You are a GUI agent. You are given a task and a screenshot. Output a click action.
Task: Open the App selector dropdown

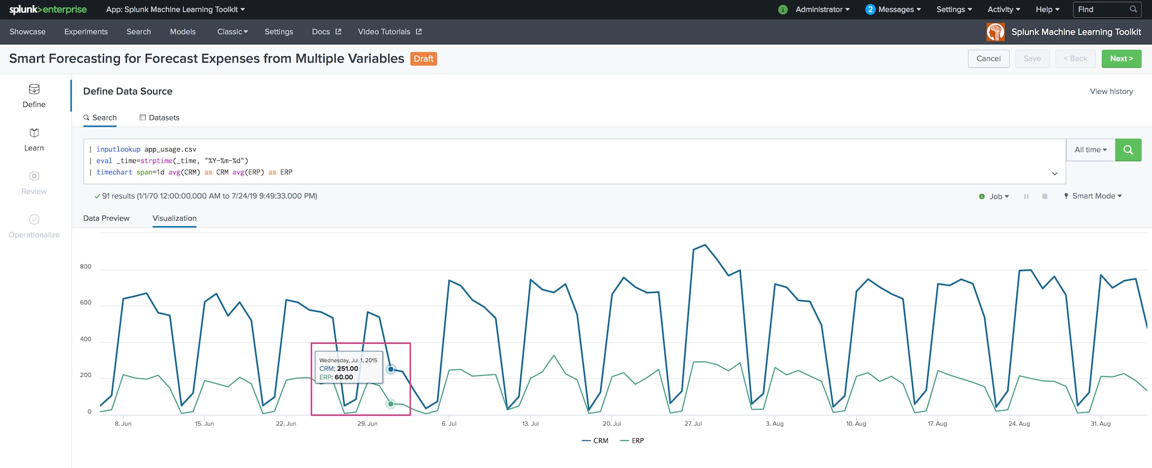pyautogui.click(x=175, y=10)
